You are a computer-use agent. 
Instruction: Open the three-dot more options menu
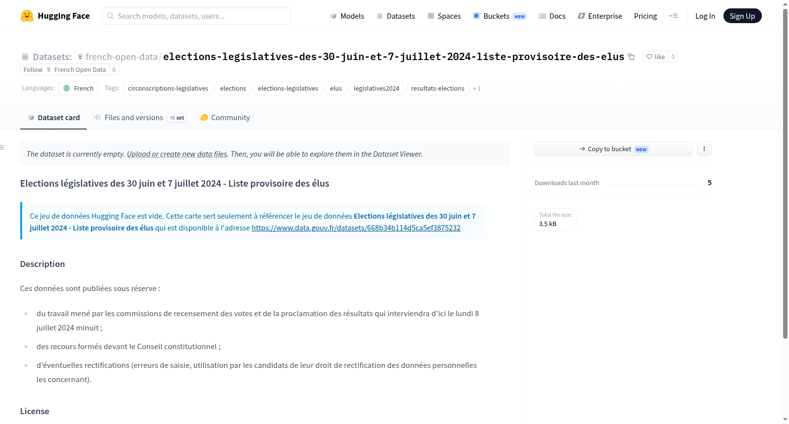[704, 149]
